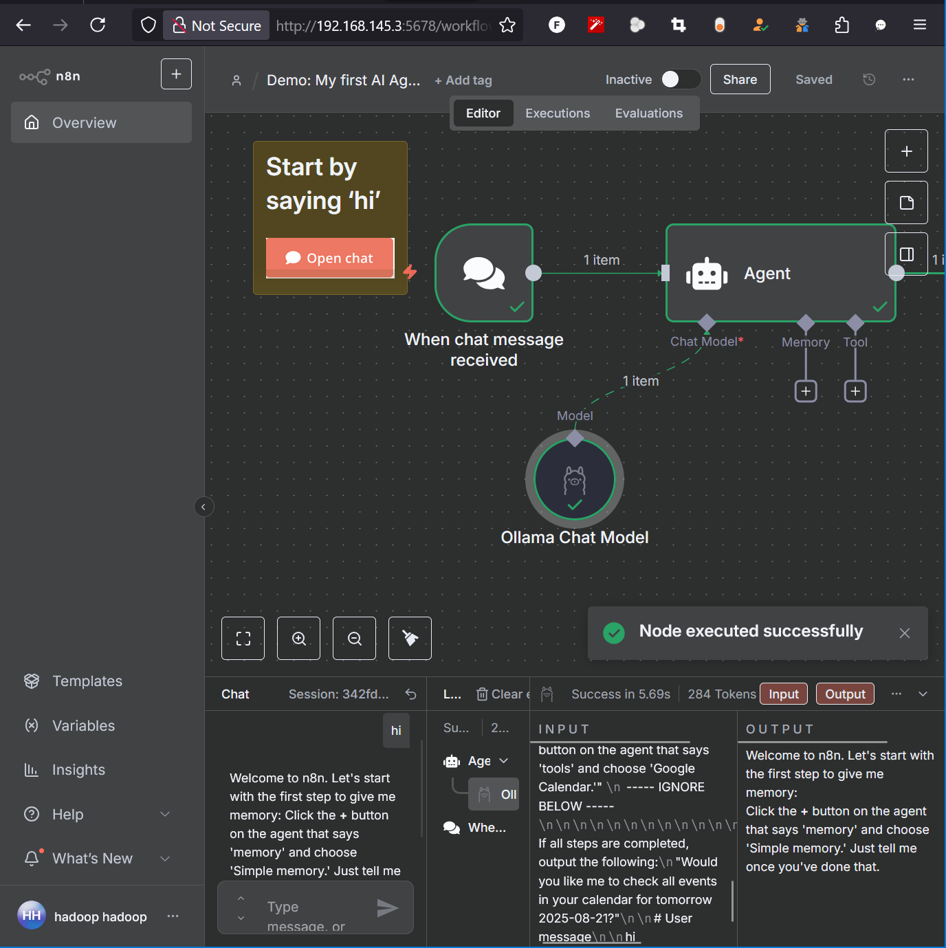Reload the page with the refresh icon

[98, 25]
